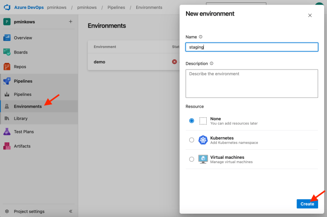Image resolution: width=327 pixels, height=217 pixels.
Task: Click the plus icon next to pminkows
Action: (x=70, y=22)
